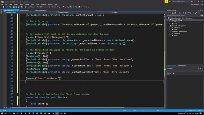
Task: Click the Gary Simmons account name
Action: [x=195, y=4]
